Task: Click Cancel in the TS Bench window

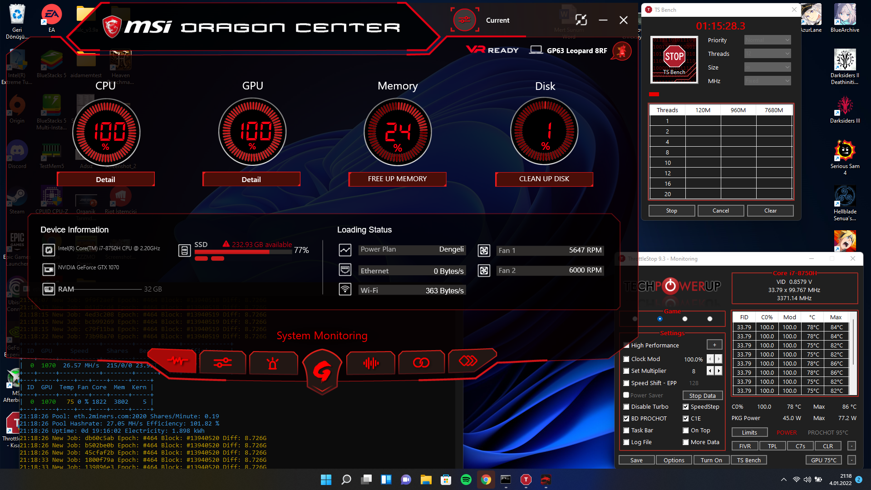Action: click(721, 211)
